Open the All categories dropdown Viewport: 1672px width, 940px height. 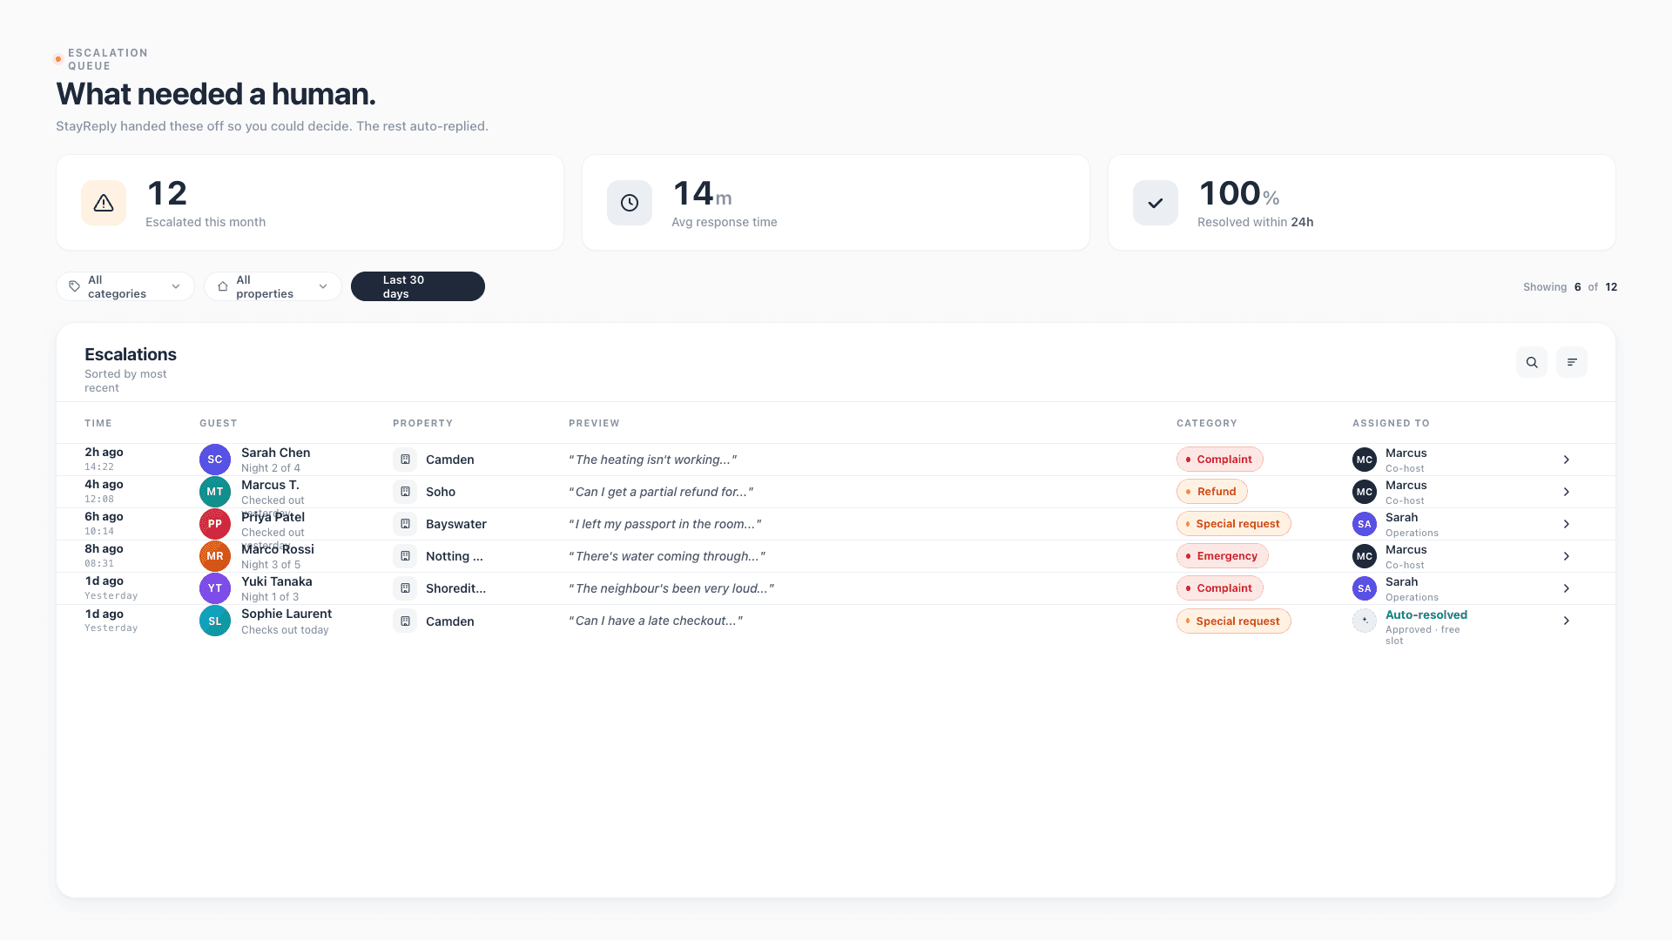125,286
